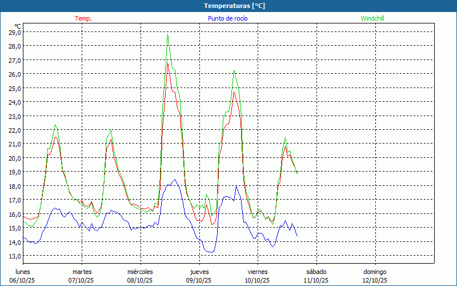The image size is (457, 286).
Task: Click the Temperaturas [°C] chart title
Action: pos(234,6)
